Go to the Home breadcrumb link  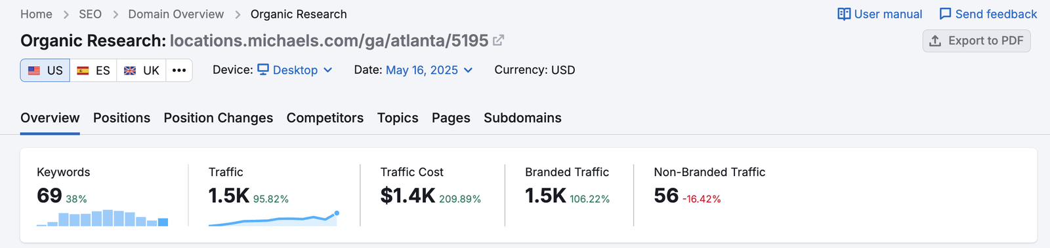click(x=36, y=14)
